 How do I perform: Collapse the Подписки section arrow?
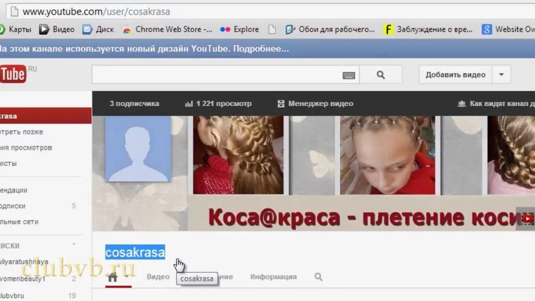tap(74, 245)
